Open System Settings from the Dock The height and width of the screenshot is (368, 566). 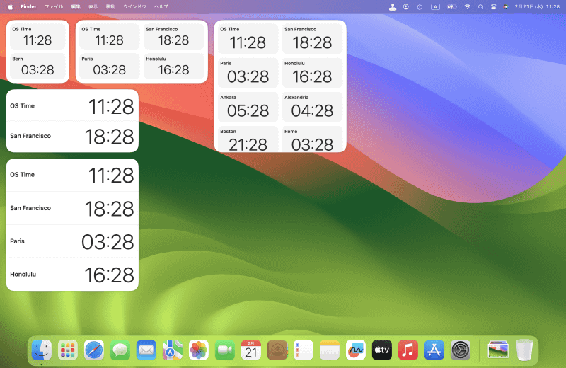click(461, 350)
